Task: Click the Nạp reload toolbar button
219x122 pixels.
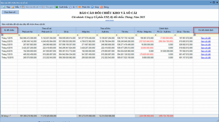Action: [x=7, y=7]
